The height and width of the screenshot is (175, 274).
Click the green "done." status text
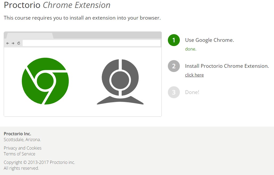point(190,49)
